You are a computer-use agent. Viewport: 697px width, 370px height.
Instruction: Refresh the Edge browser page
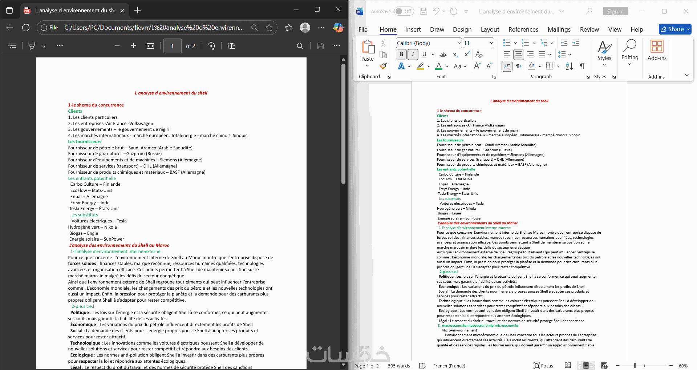coord(26,28)
